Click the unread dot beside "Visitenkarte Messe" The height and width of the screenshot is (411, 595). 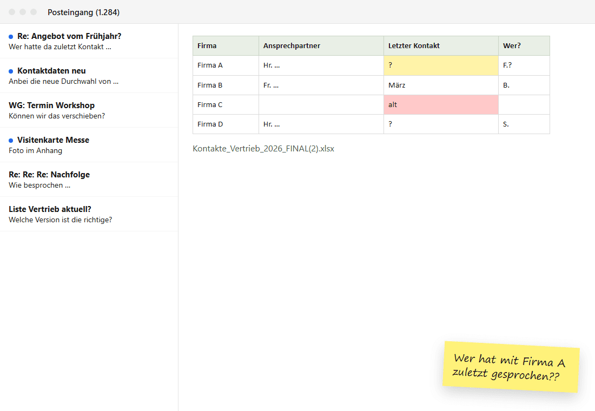click(11, 141)
